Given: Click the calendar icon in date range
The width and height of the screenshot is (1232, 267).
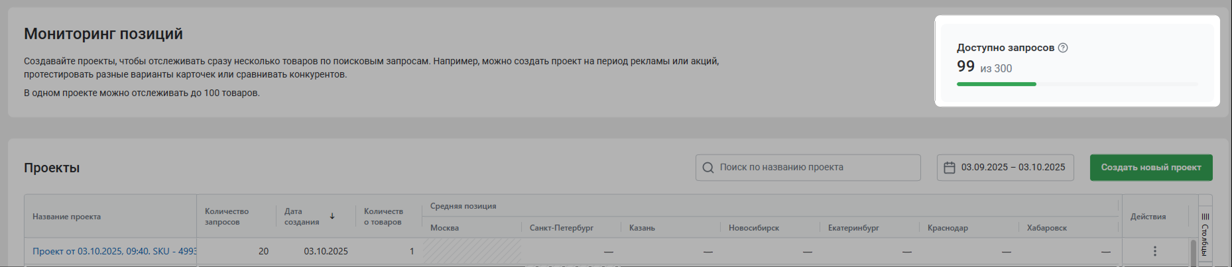Looking at the screenshot, I should (949, 168).
